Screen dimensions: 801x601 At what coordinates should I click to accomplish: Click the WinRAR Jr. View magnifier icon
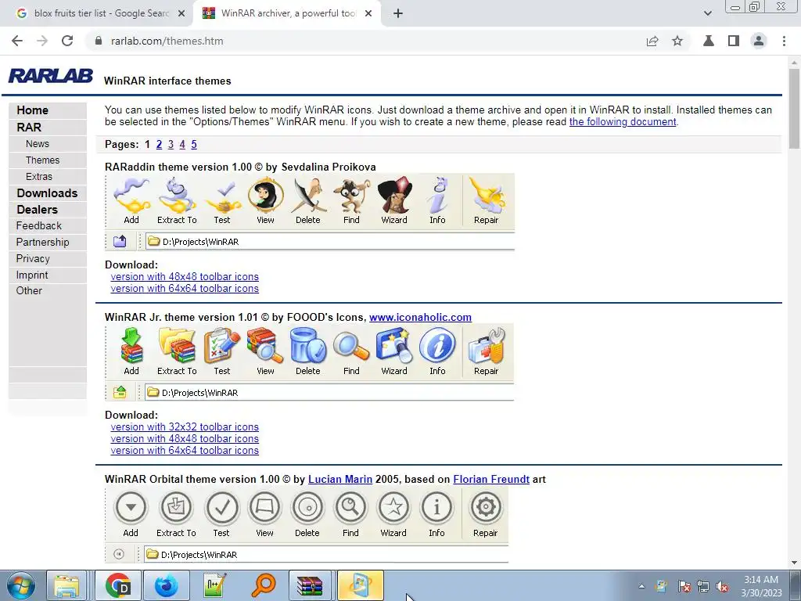click(265, 345)
